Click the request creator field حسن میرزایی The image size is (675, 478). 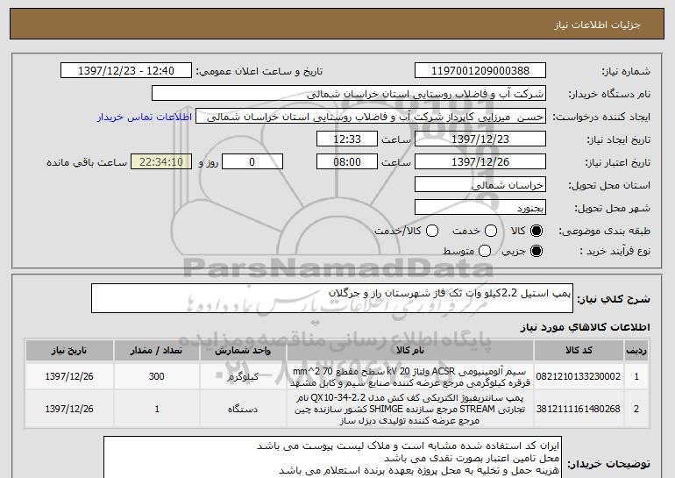(x=371, y=117)
